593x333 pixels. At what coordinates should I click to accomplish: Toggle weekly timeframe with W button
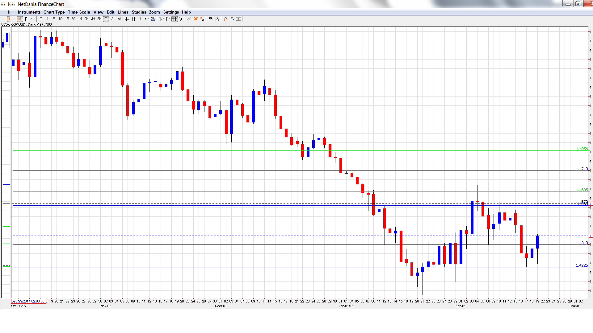tap(112, 19)
